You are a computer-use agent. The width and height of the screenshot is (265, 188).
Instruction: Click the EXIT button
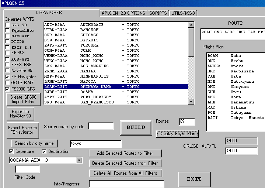click(194, 179)
